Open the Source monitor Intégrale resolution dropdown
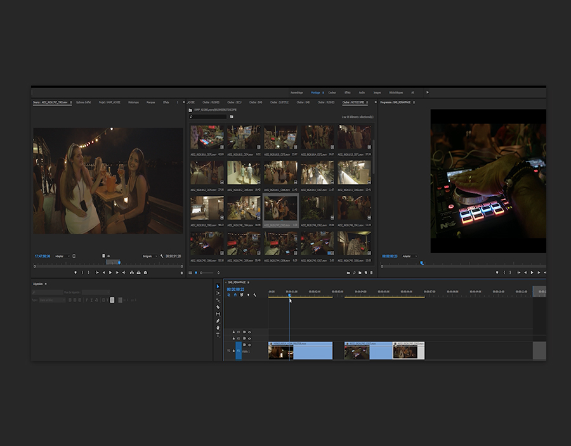Screen dimensions: 571x446 click(x=150, y=256)
